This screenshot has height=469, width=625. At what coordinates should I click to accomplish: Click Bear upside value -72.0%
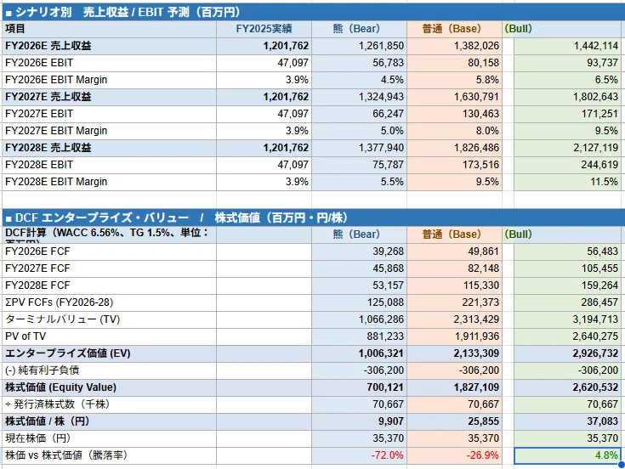[x=388, y=455]
